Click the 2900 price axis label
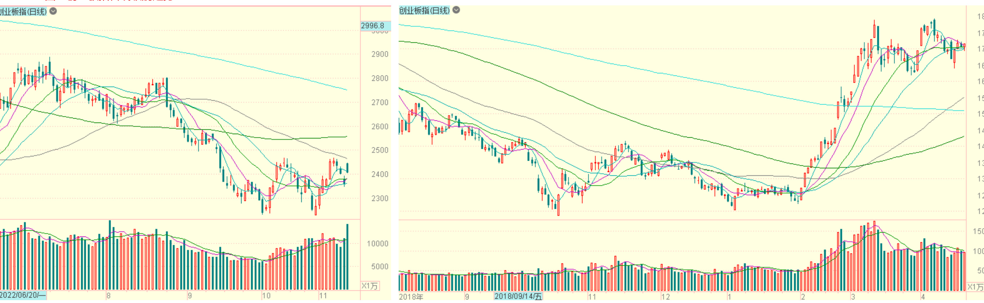The width and height of the screenshot is (984, 303). tap(380, 54)
